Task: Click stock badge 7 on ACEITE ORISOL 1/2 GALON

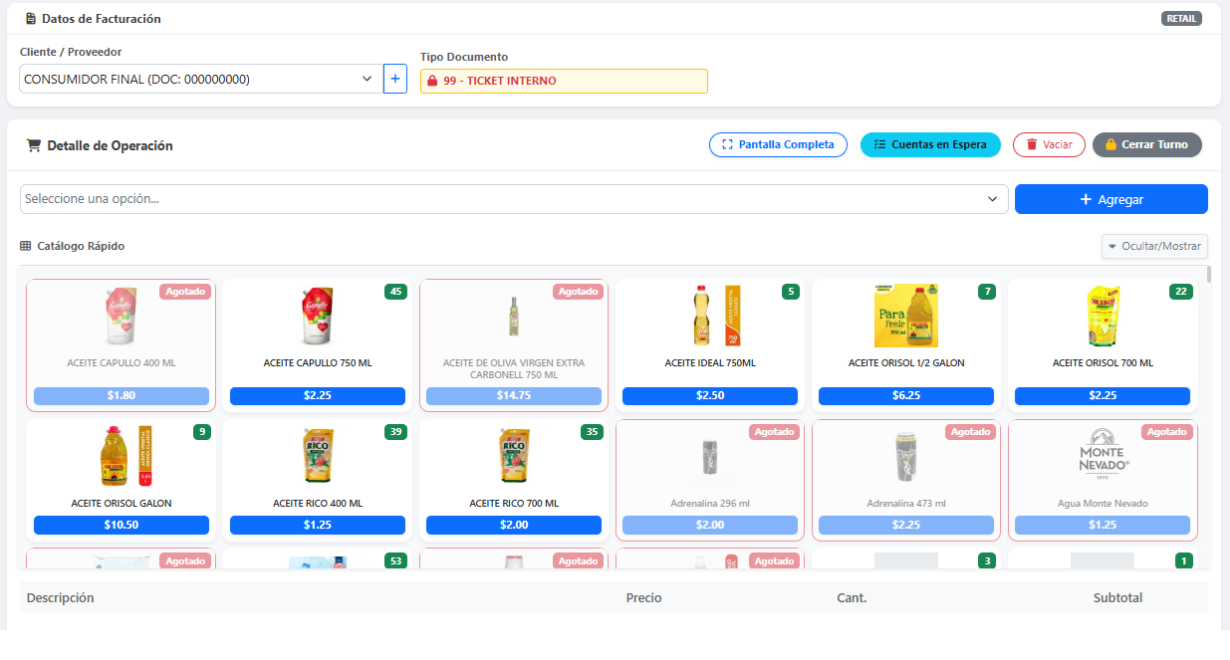Action: [x=987, y=292]
